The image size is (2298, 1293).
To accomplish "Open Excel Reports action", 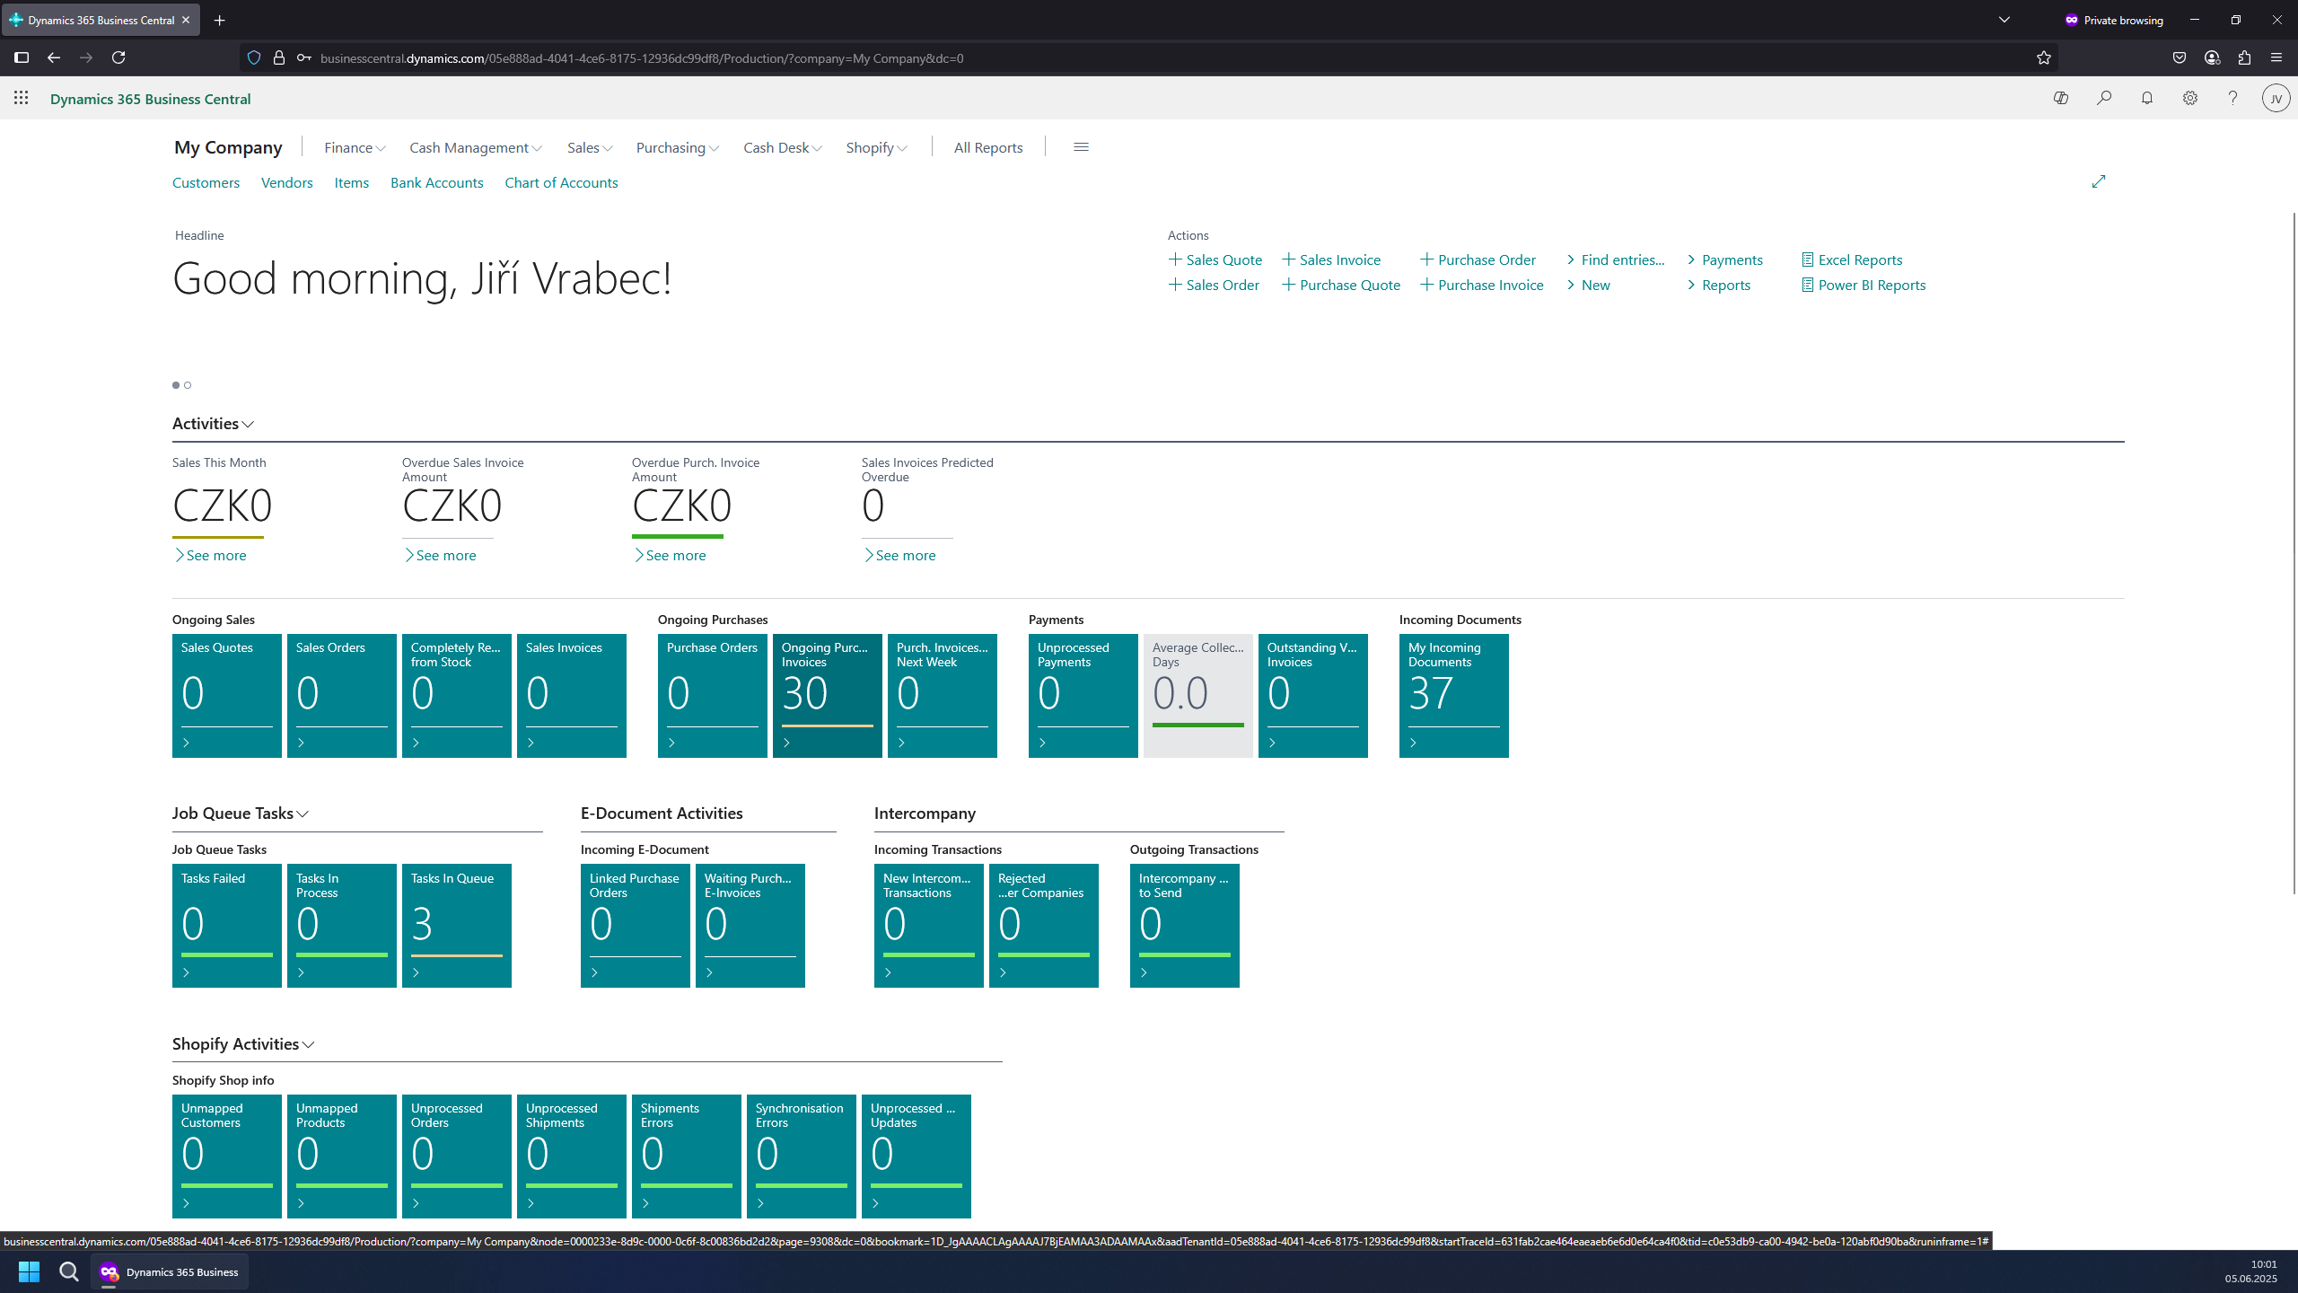I will pyautogui.click(x=1853, y=259).
